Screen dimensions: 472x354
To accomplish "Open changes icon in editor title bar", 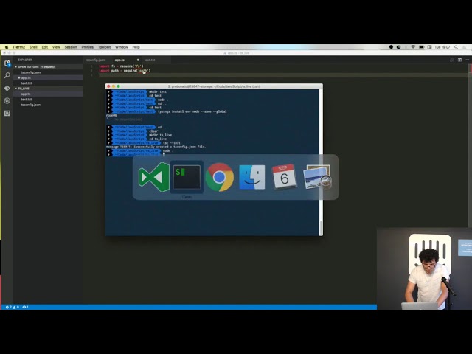I will click(x=452, y=60).
